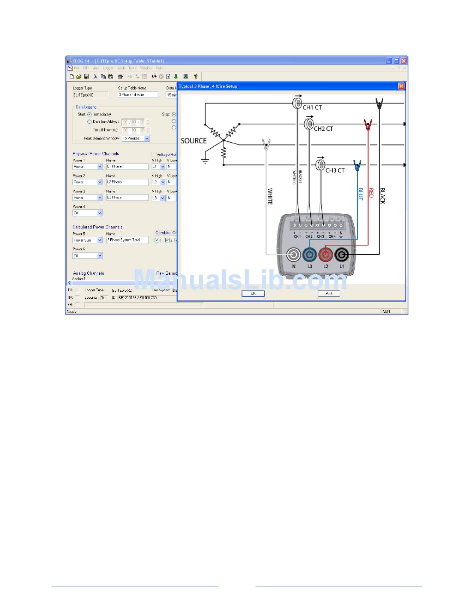This screenshot has width=474, height=614.
Task: Click the CH3 CT ring symbol in diagram
Action: [321, 164]
